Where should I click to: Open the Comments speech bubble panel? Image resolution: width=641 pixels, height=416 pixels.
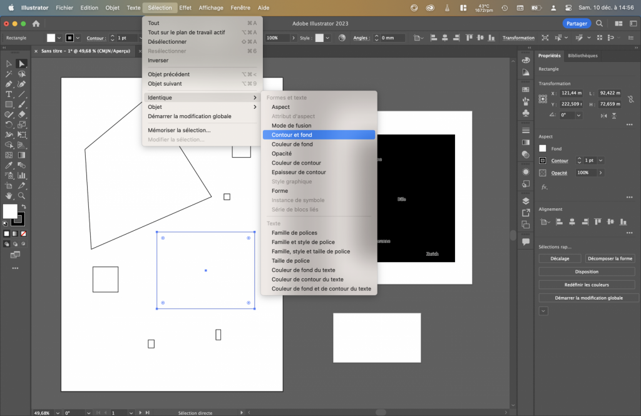pos(526,241)
